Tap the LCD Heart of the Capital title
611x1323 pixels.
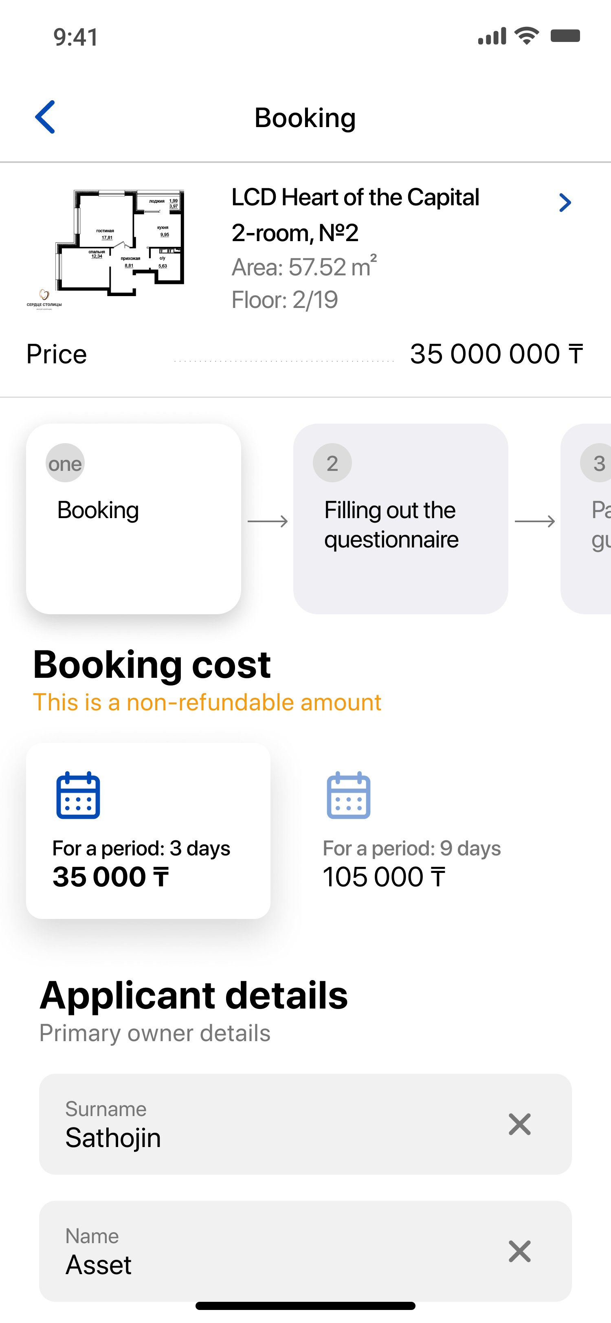[355, 198]
